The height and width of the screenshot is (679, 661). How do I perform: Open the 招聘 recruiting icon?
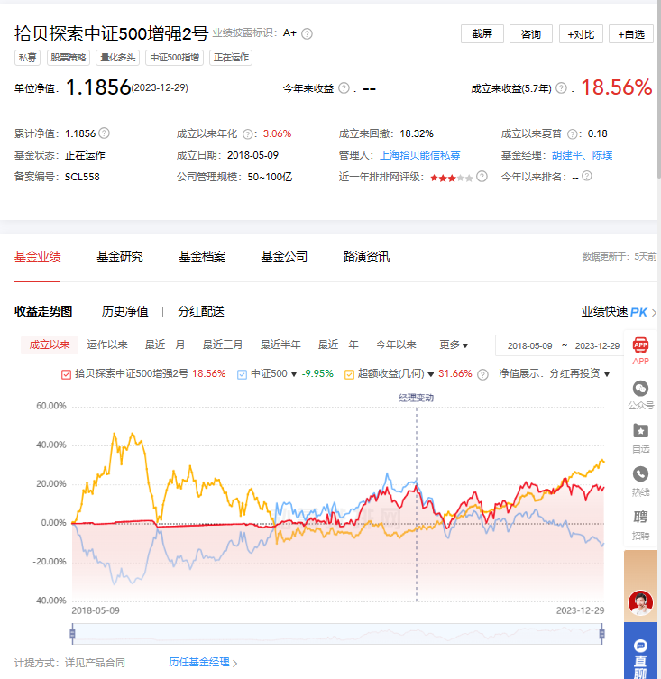[640, 517]
